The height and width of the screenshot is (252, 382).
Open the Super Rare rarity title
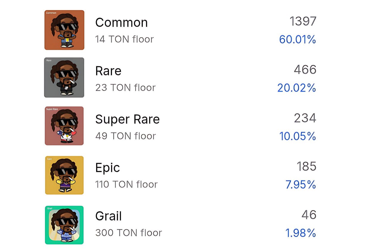coord(127,119)
